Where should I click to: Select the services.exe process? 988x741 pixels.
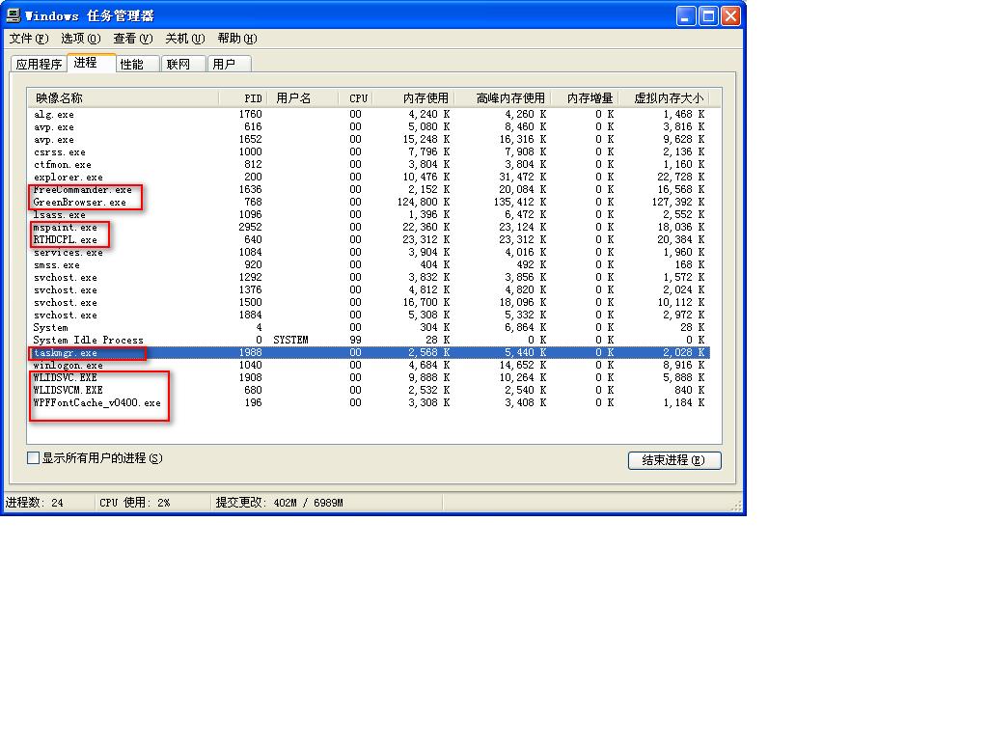click(x=370, y=253)
